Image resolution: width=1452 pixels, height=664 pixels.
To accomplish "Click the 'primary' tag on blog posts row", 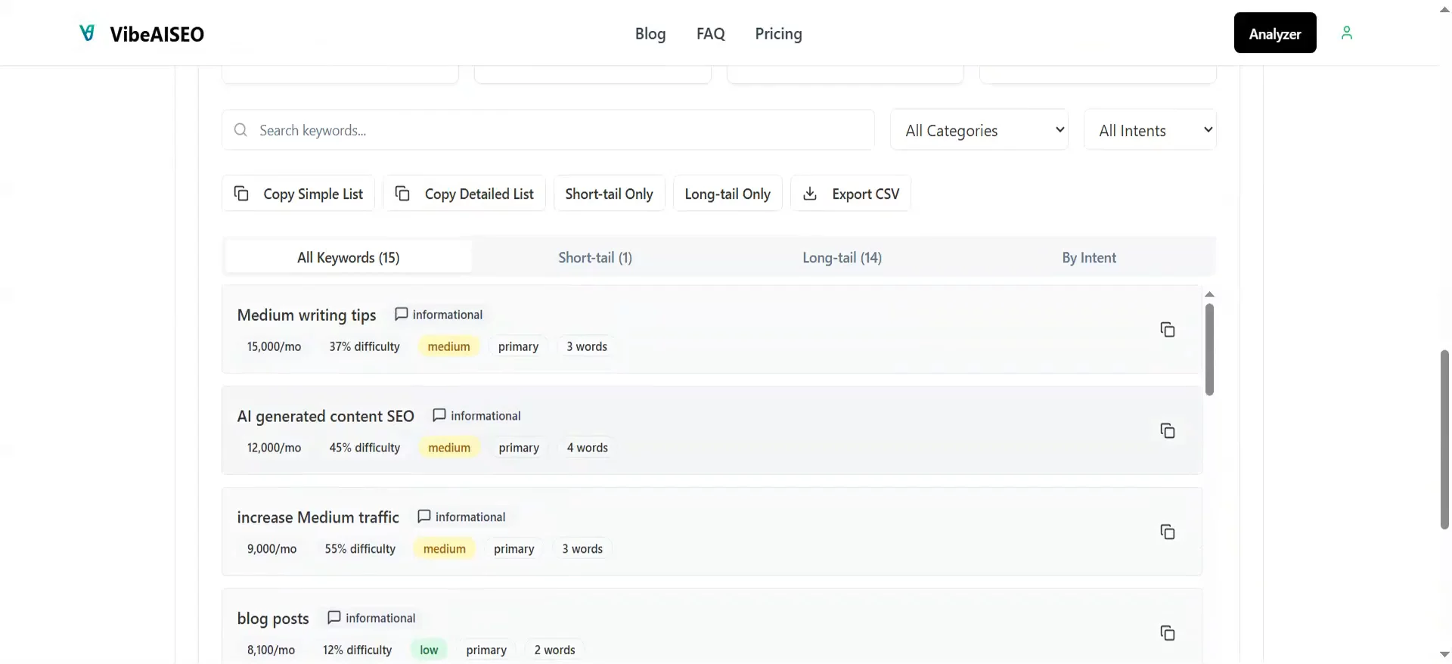I will [486, 650].
